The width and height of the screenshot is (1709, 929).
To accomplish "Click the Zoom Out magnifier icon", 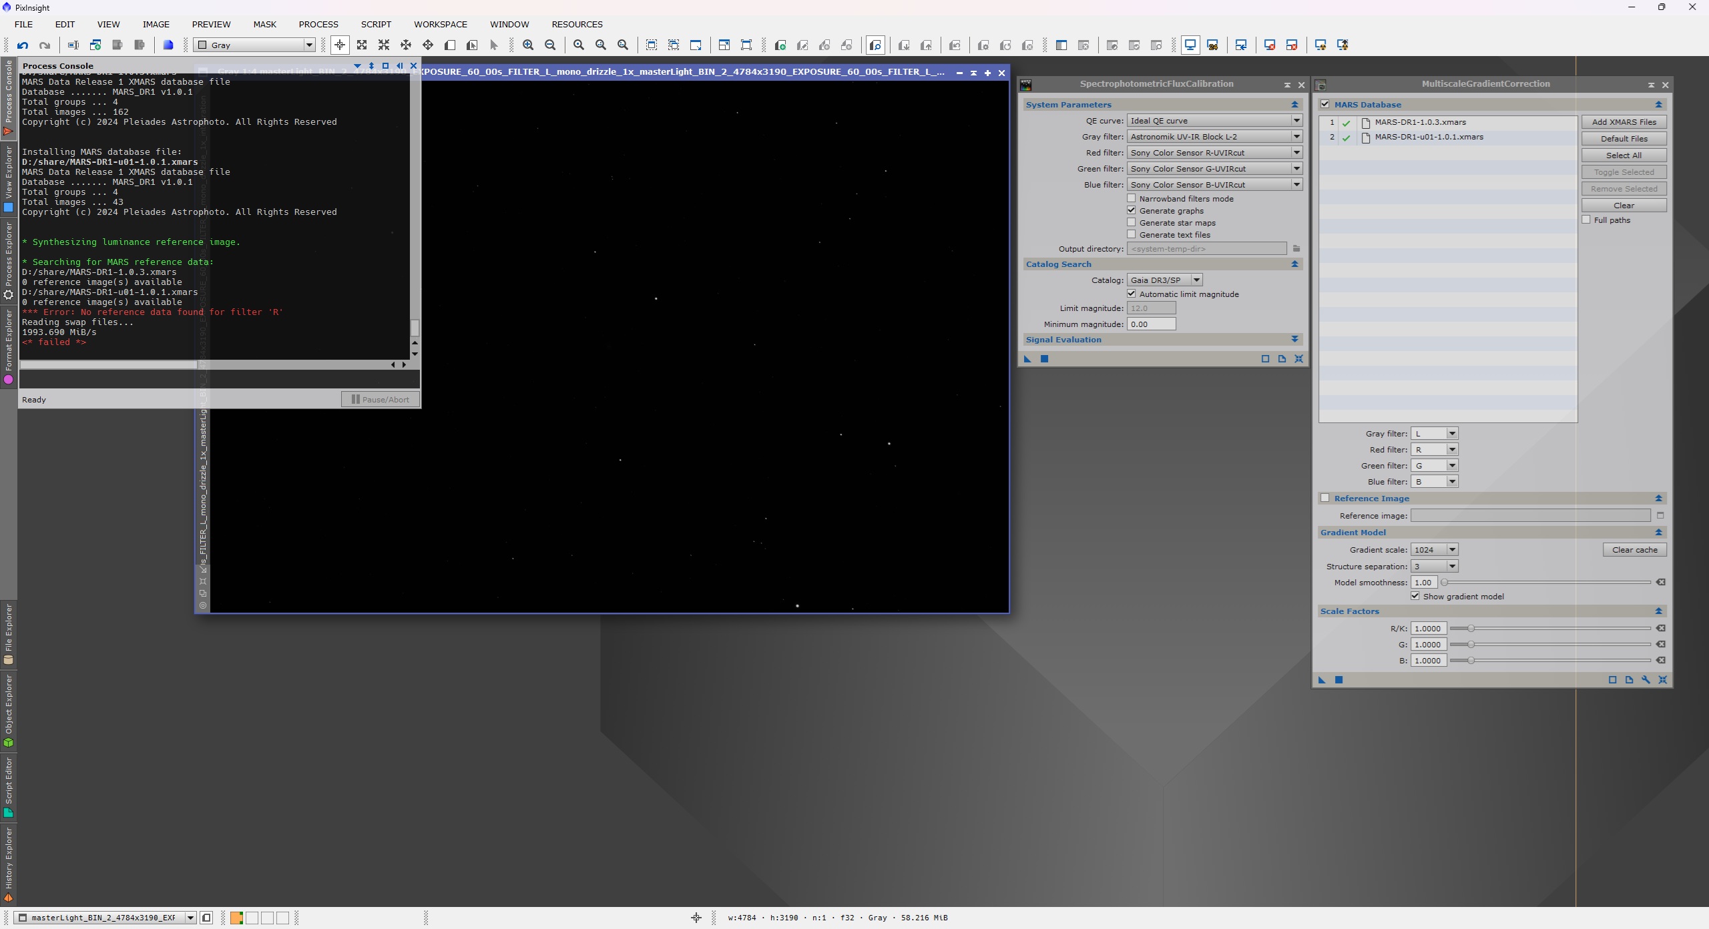I will (x=550, y=45).
